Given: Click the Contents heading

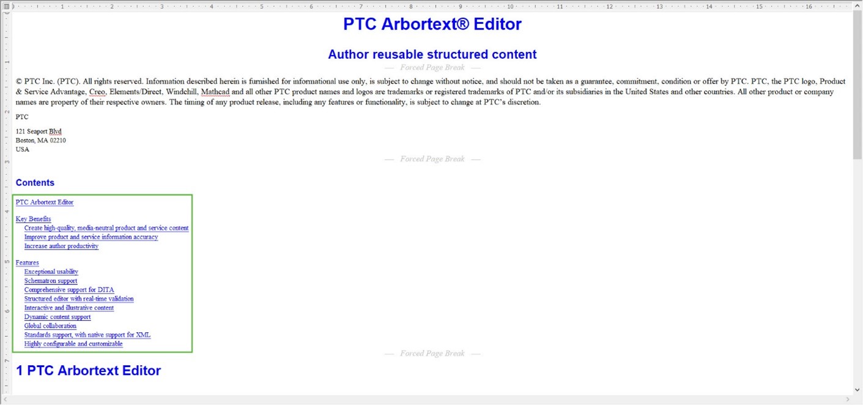Looking at the screenshot, I should [x=35, y=183].
